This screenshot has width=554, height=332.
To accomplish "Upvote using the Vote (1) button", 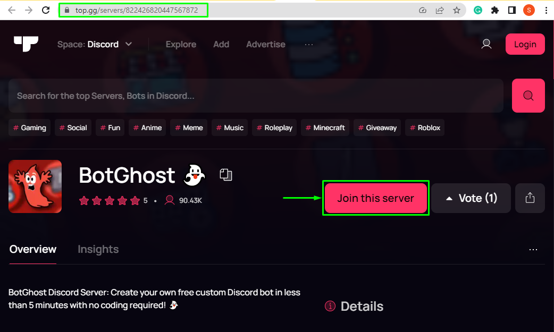I will pyautogui.click(x=471, y=198).
